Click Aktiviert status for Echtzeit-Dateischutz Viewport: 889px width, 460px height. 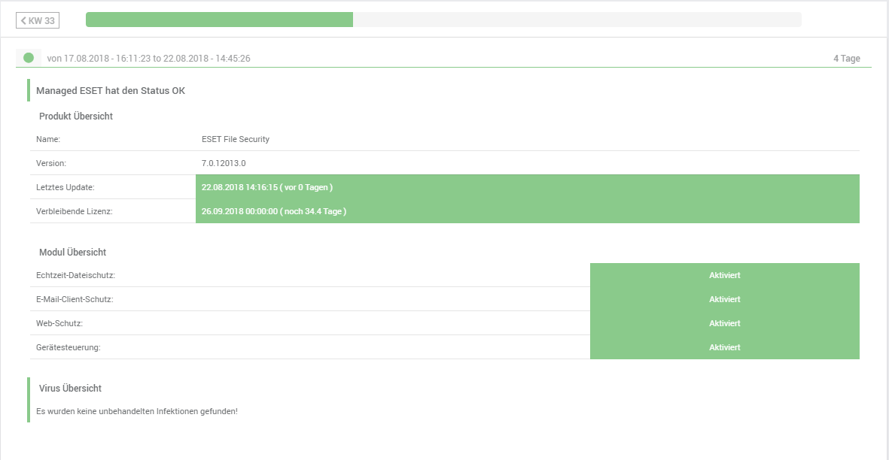point(724,275)
